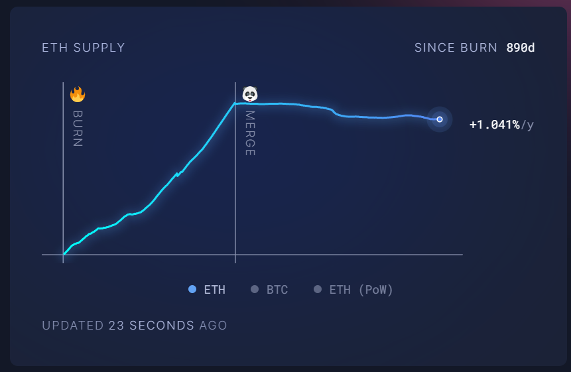
Task: Click the chart origin at burn start
Action: 64,254
